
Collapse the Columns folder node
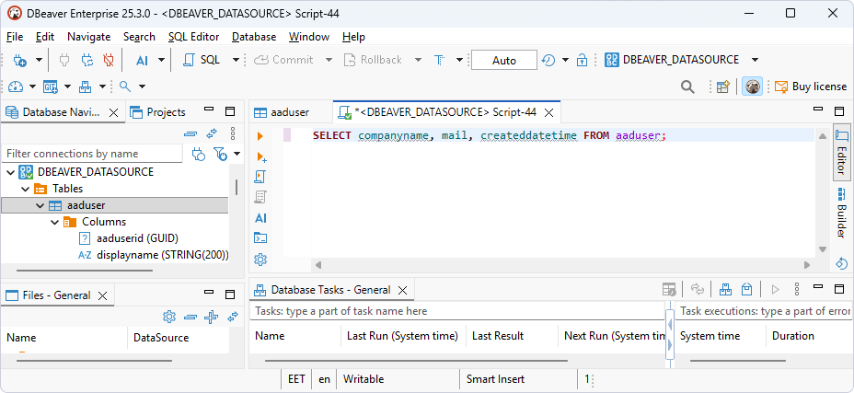[54, 222]
